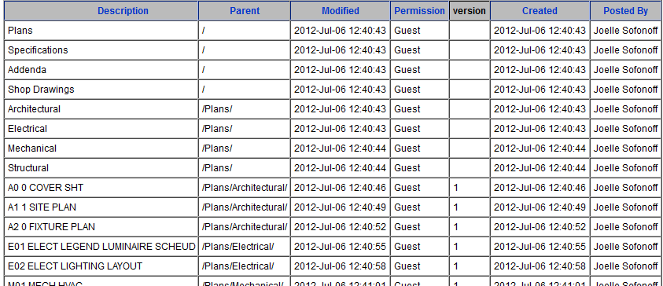Image resolution: width=663 pixels, height=286 pixels.
Task: Sort by the Parent column header
Action: click(245, 11)
